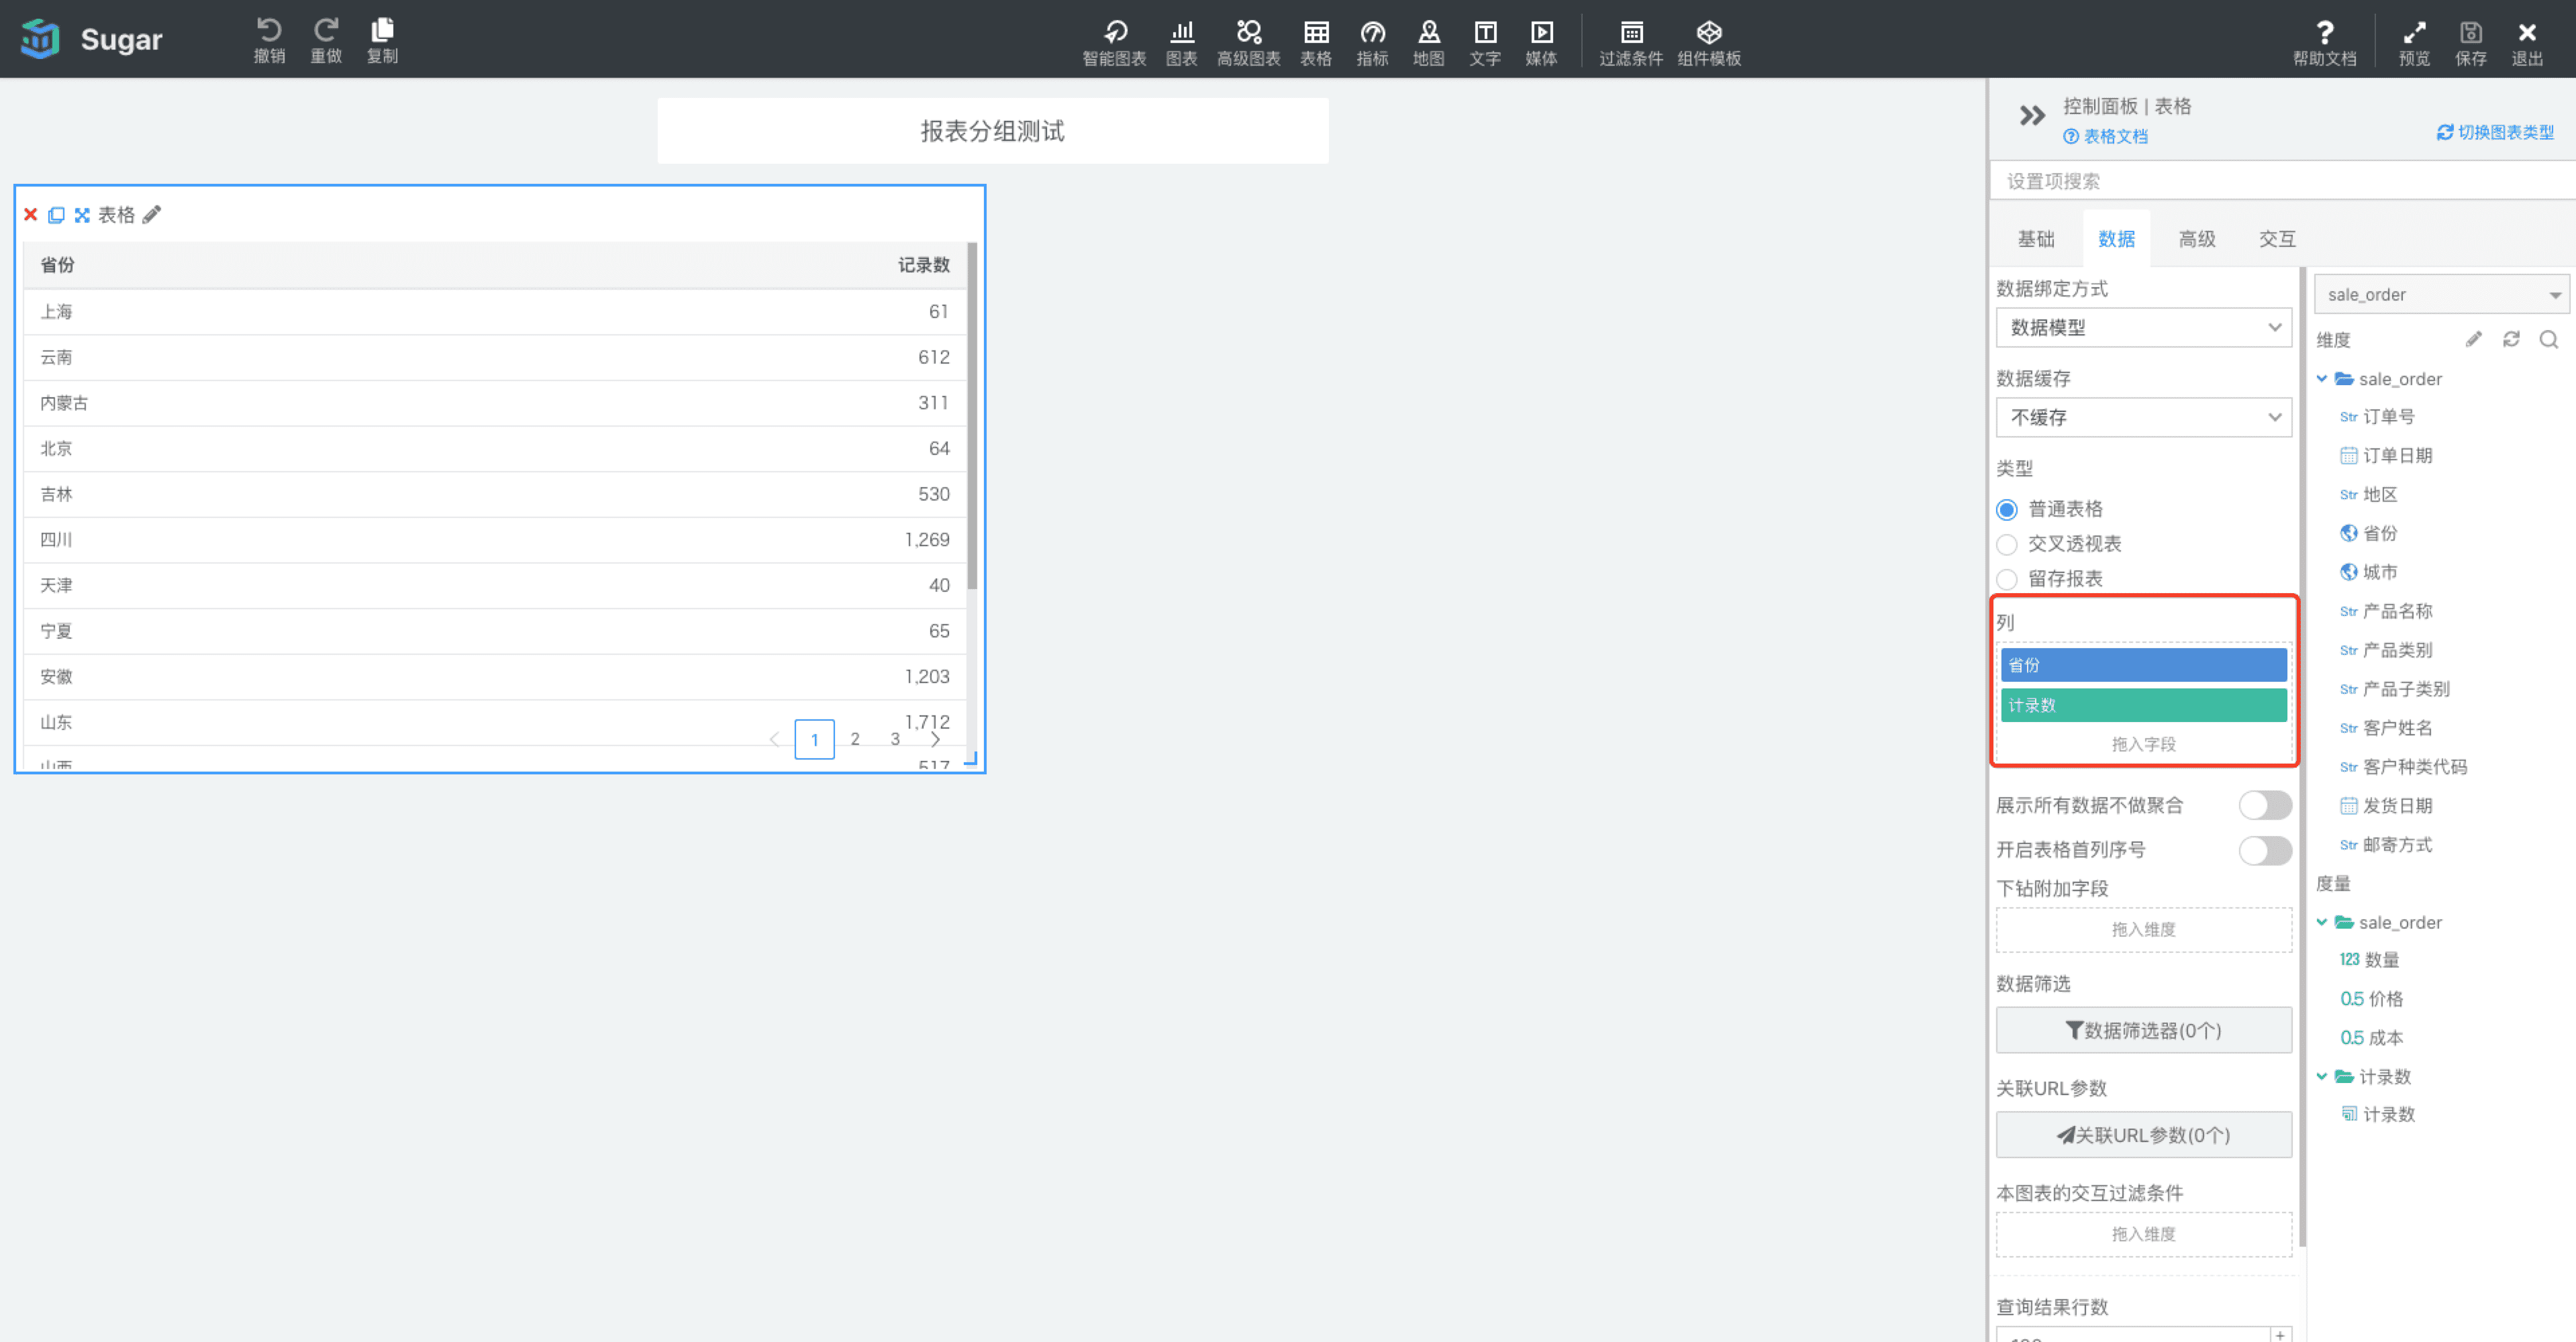The height and width of the screenshot is (1342, 2576).
Task: Click the next page arrow in table
Action: [935, 739]
